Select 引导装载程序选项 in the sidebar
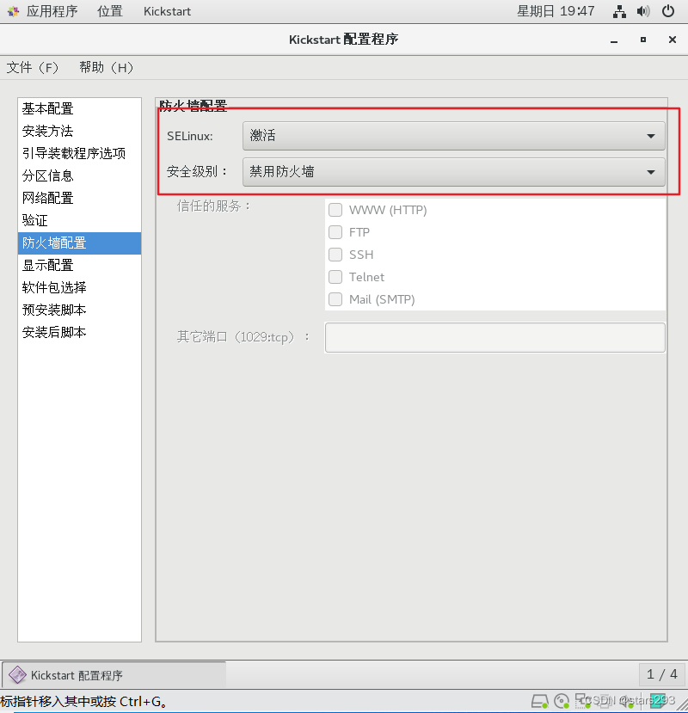Viewport: 688px width, 713px height. 80,153
